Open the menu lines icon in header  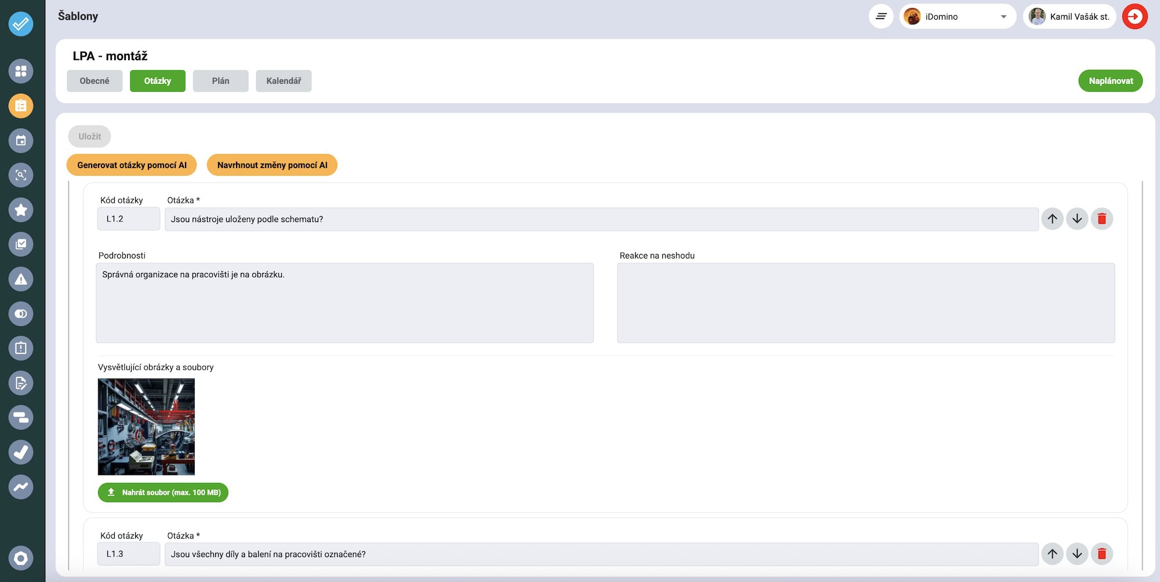pos(880,17)
